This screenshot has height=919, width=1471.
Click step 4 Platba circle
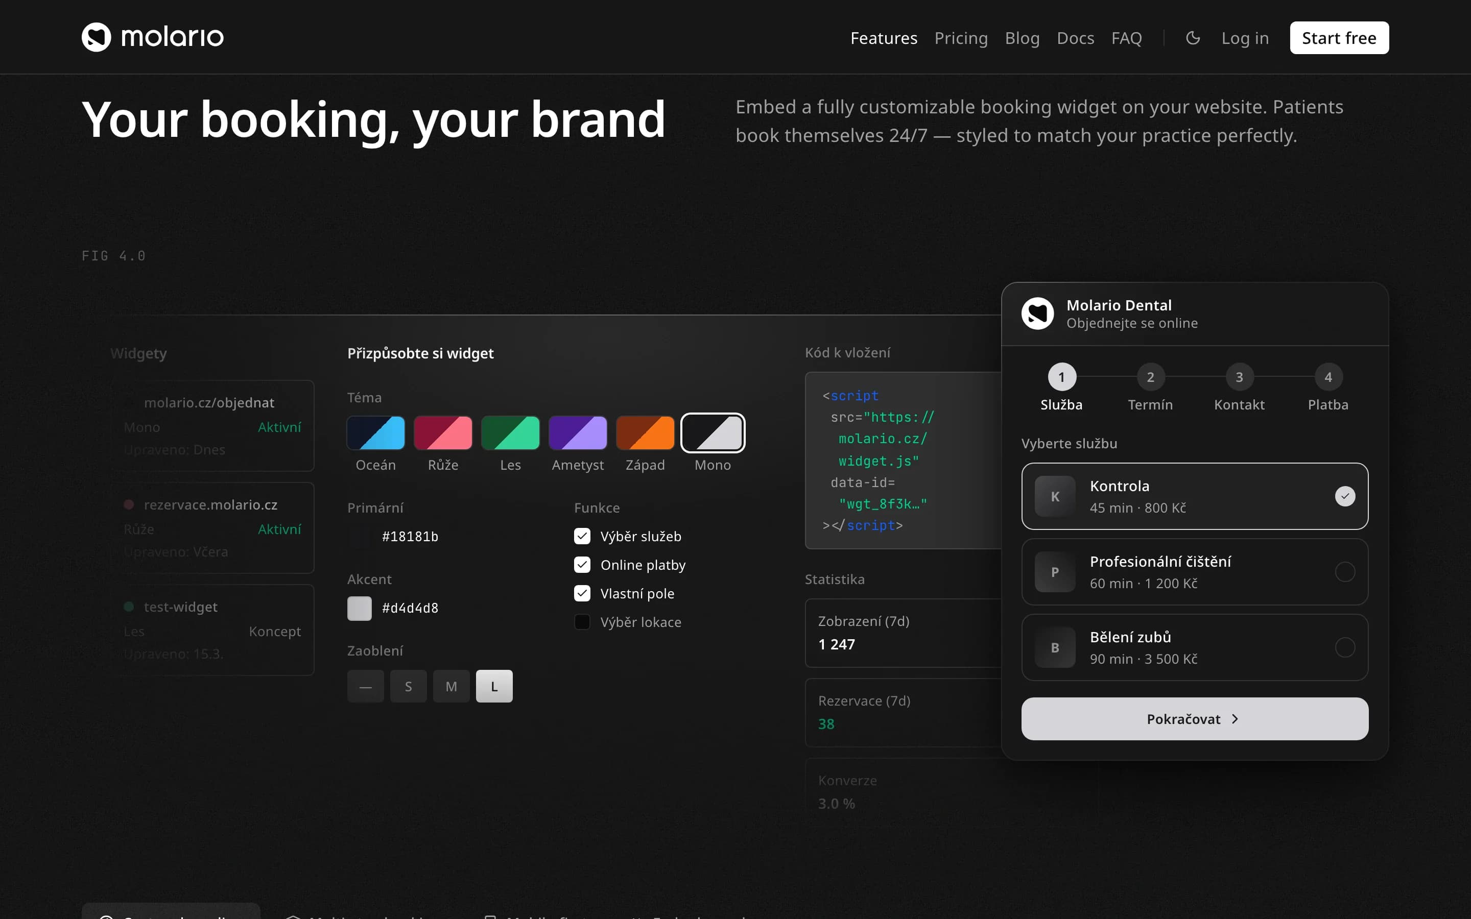1328,377
